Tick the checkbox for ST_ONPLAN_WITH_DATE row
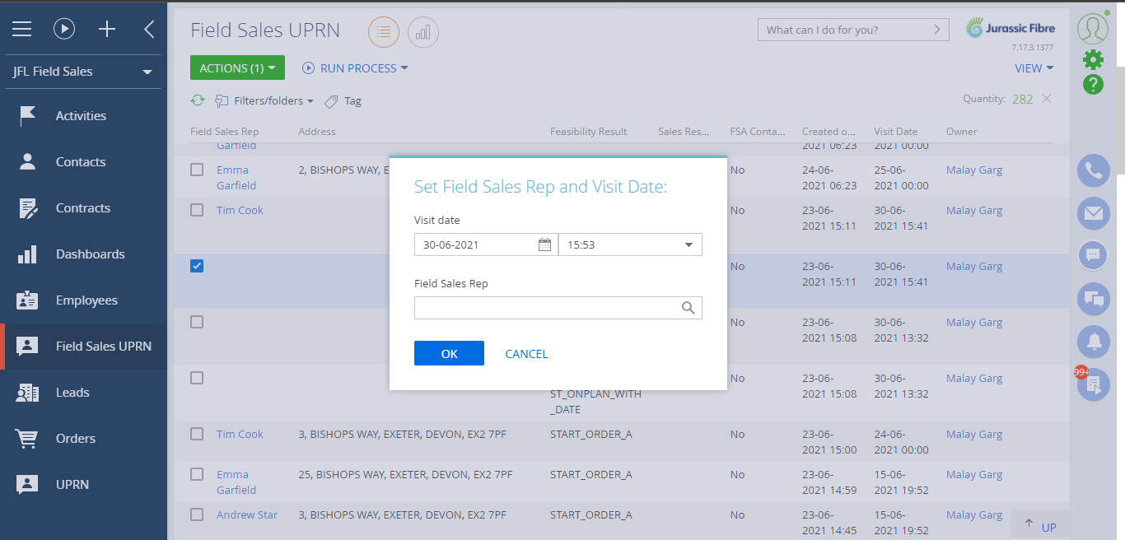The image size is (1125, 540). point(197,378)
